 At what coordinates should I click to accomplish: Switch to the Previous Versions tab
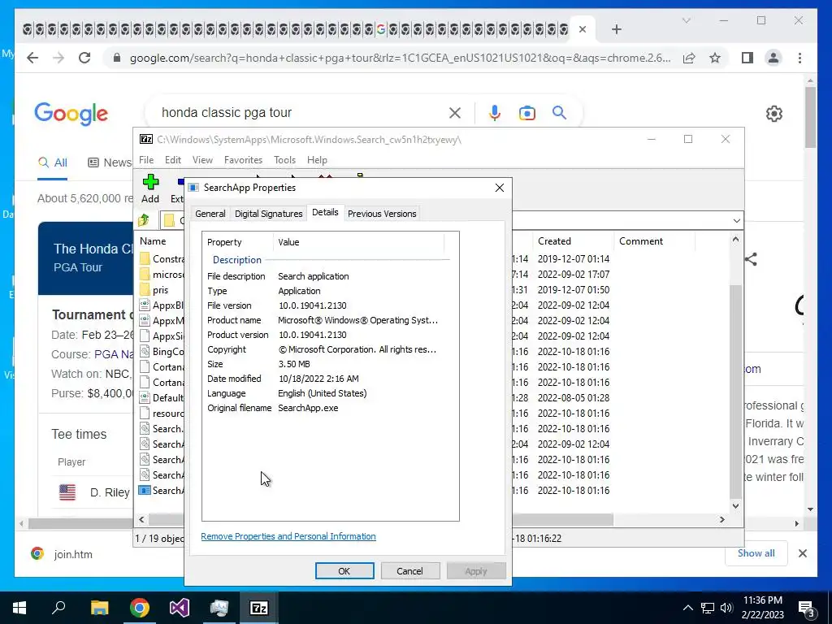pos(382,214)
